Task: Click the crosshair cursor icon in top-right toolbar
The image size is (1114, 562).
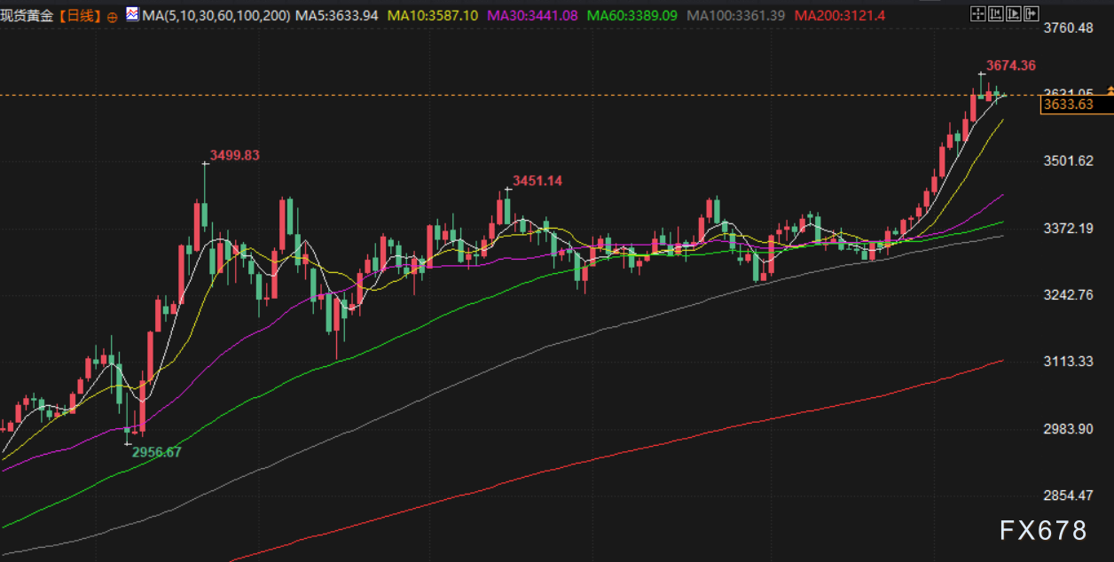Action: pos(977,13)
